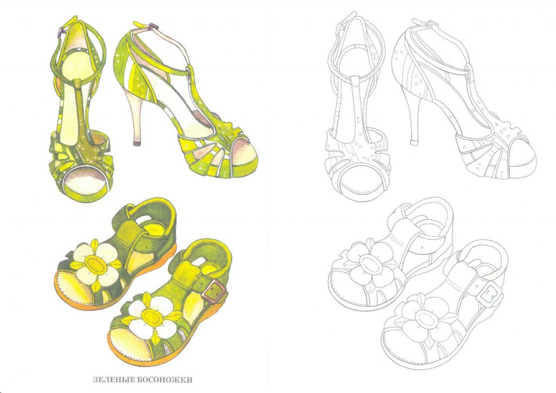This screenshot has height=393, width=556.
Task: Pick the yellow center of the upper colored flower
Action: click(x=97, y=264)
